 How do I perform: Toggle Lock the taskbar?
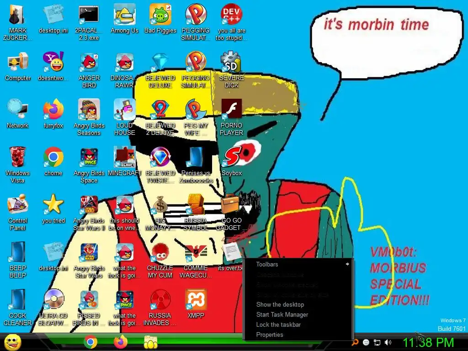298,325
